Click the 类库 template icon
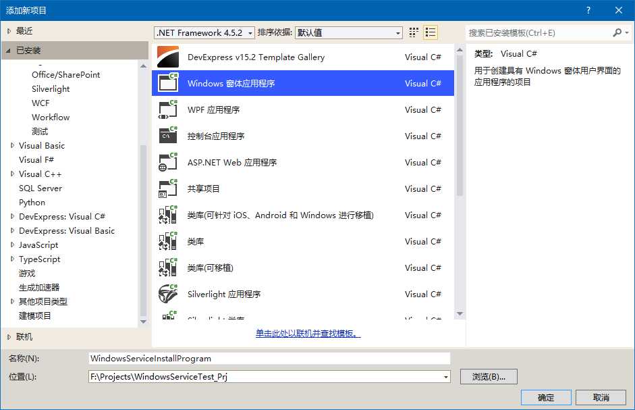635x410 pixels. [167, 241]
